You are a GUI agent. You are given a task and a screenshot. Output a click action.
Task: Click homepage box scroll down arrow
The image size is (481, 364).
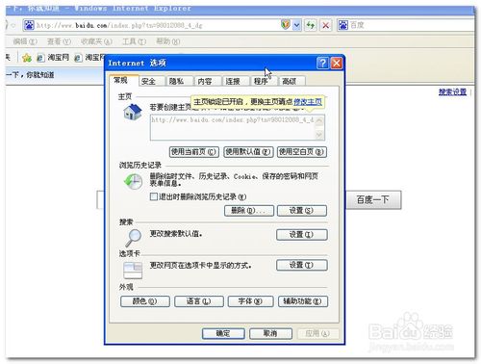[x=319, y=135]
